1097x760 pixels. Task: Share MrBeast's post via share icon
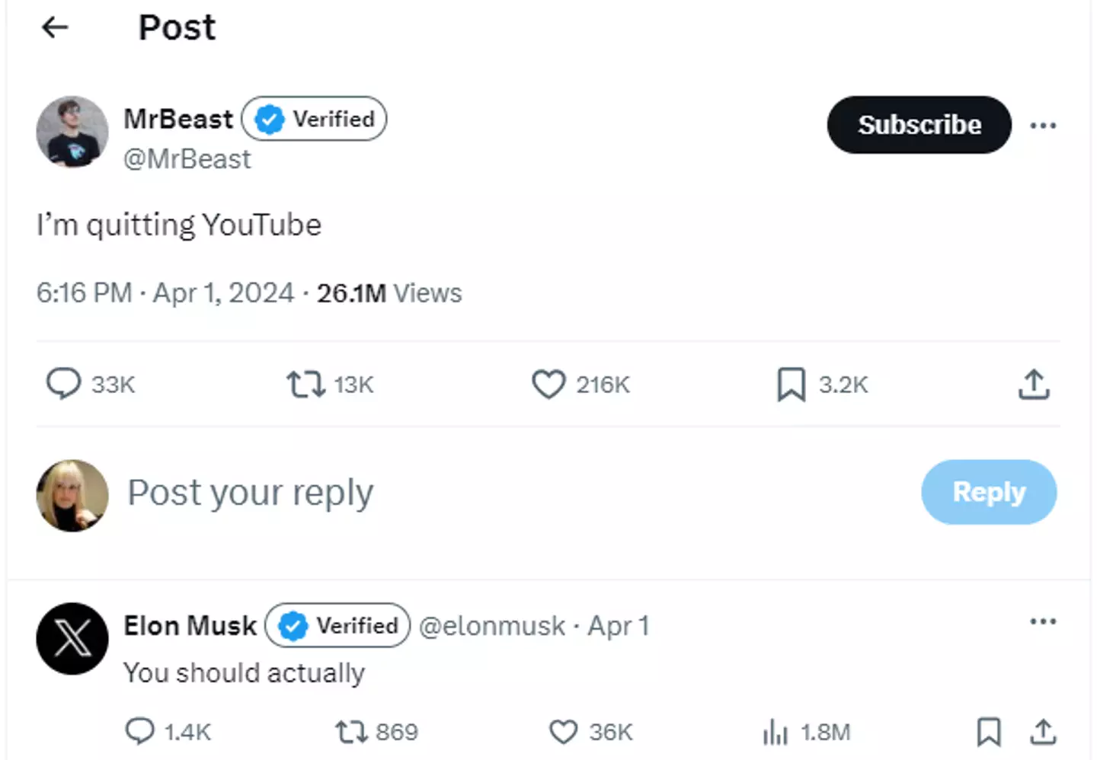point(1034,385)
